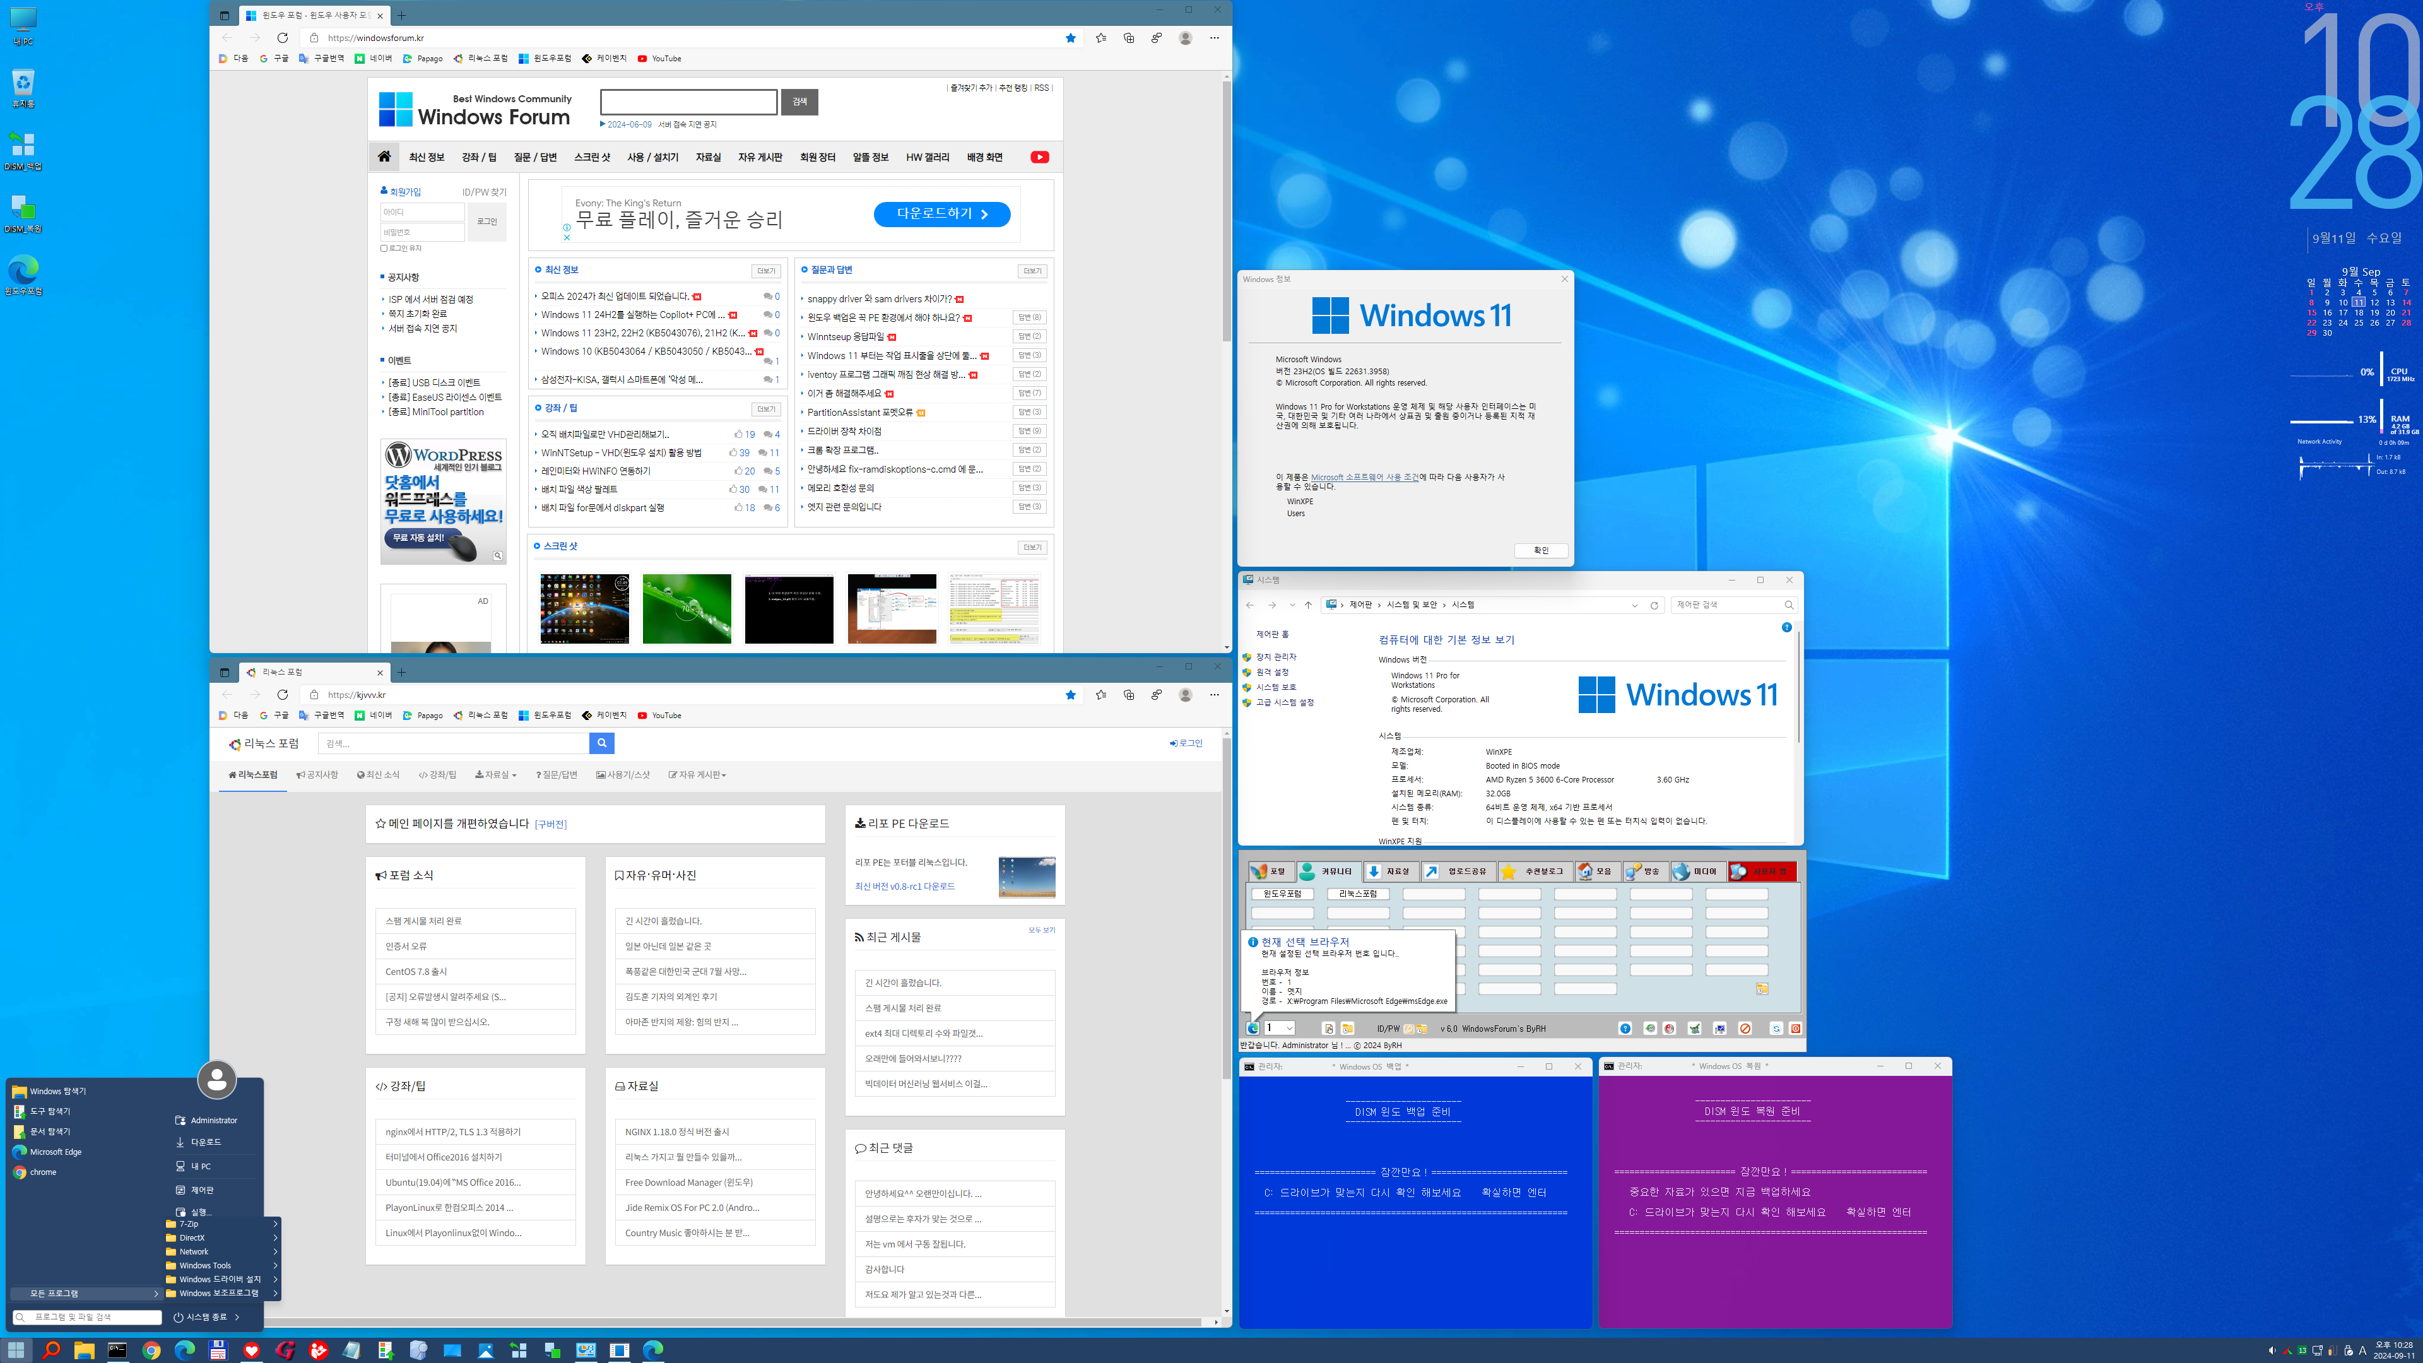Click the 로그인 link on 리눅스 포럼
The width and height of the screenshot is (2423, 1363).
[1186, 743]
